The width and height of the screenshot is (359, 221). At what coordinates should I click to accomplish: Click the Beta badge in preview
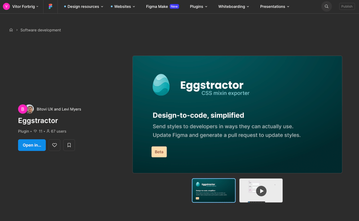point(159,152)
